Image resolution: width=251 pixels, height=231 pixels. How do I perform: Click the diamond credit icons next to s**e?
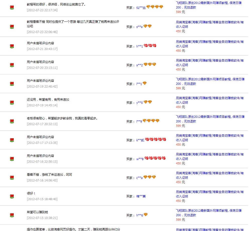[x=148, y=26]
